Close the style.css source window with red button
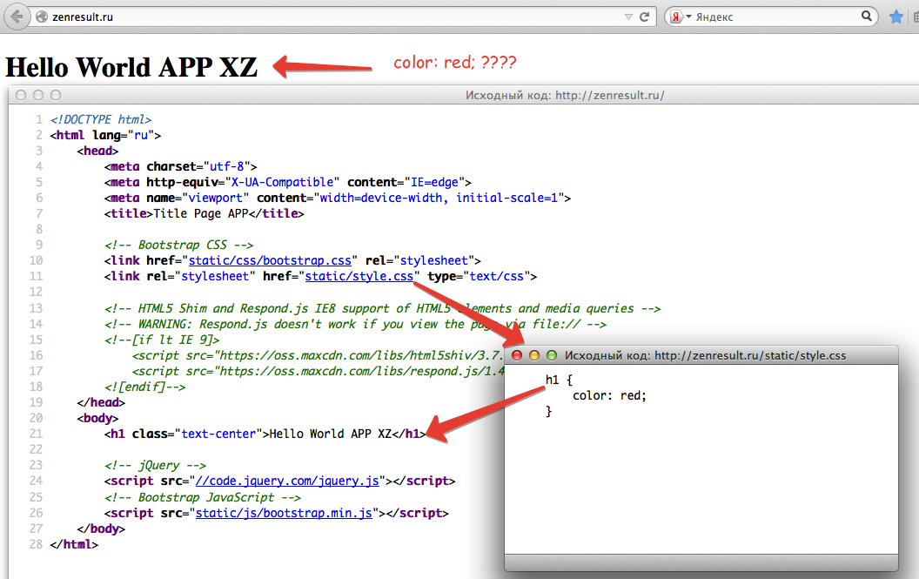 (517, 355)
